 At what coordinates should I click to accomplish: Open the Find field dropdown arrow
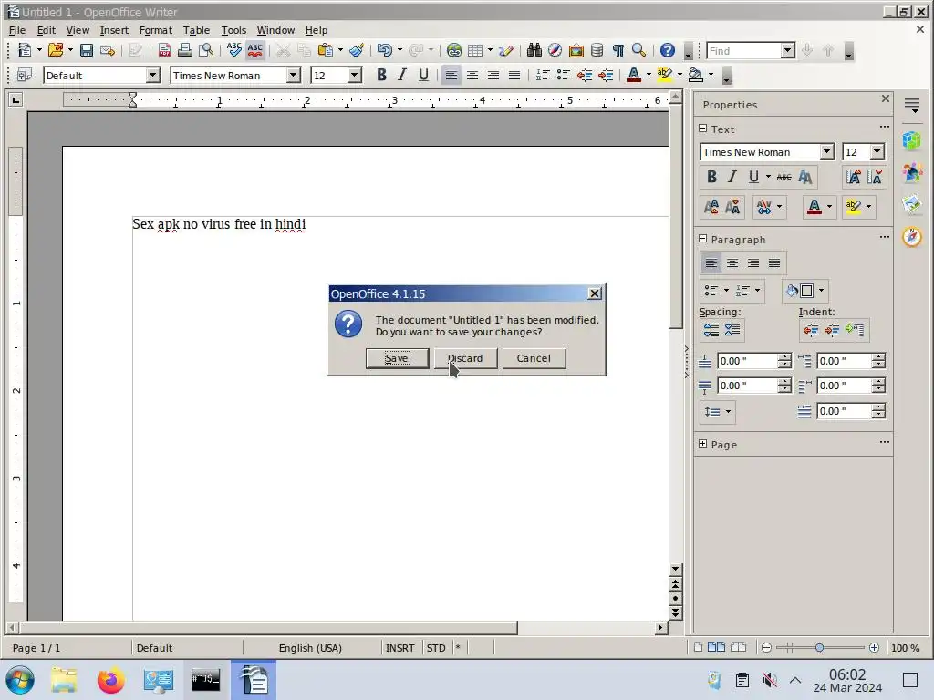787,51
